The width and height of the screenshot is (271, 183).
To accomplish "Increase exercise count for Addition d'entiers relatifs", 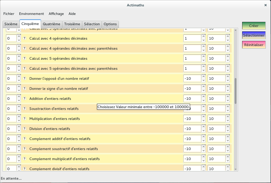I will coord(19,97).
